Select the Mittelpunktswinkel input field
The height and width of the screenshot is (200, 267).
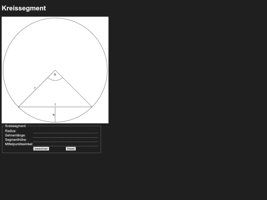click(x=66, y=144)
